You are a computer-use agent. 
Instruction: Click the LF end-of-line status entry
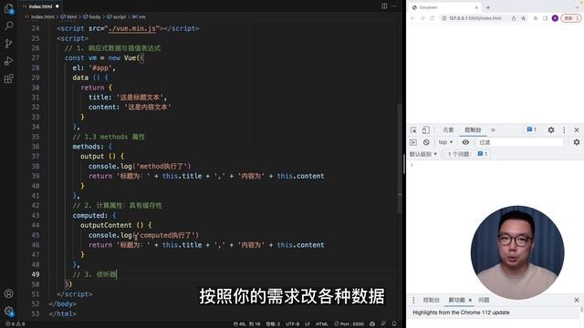308,324
